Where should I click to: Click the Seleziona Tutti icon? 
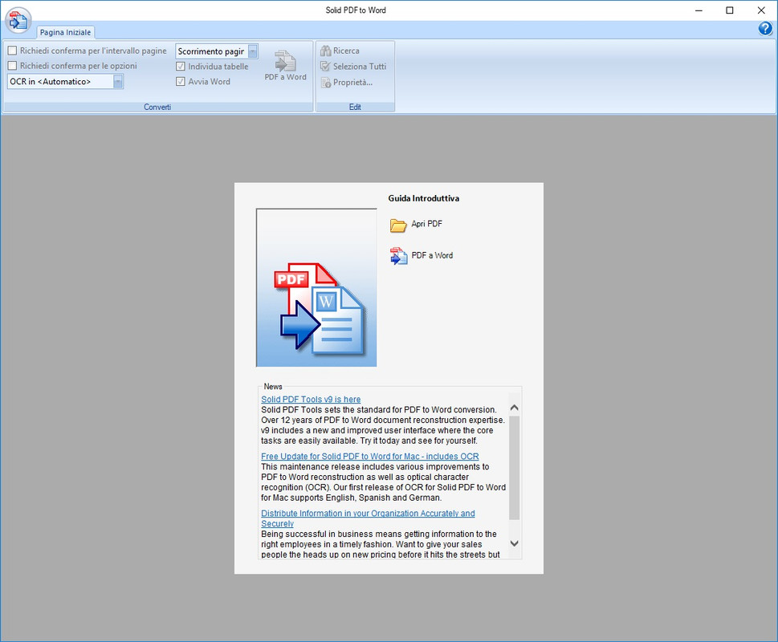pos(325,66)
